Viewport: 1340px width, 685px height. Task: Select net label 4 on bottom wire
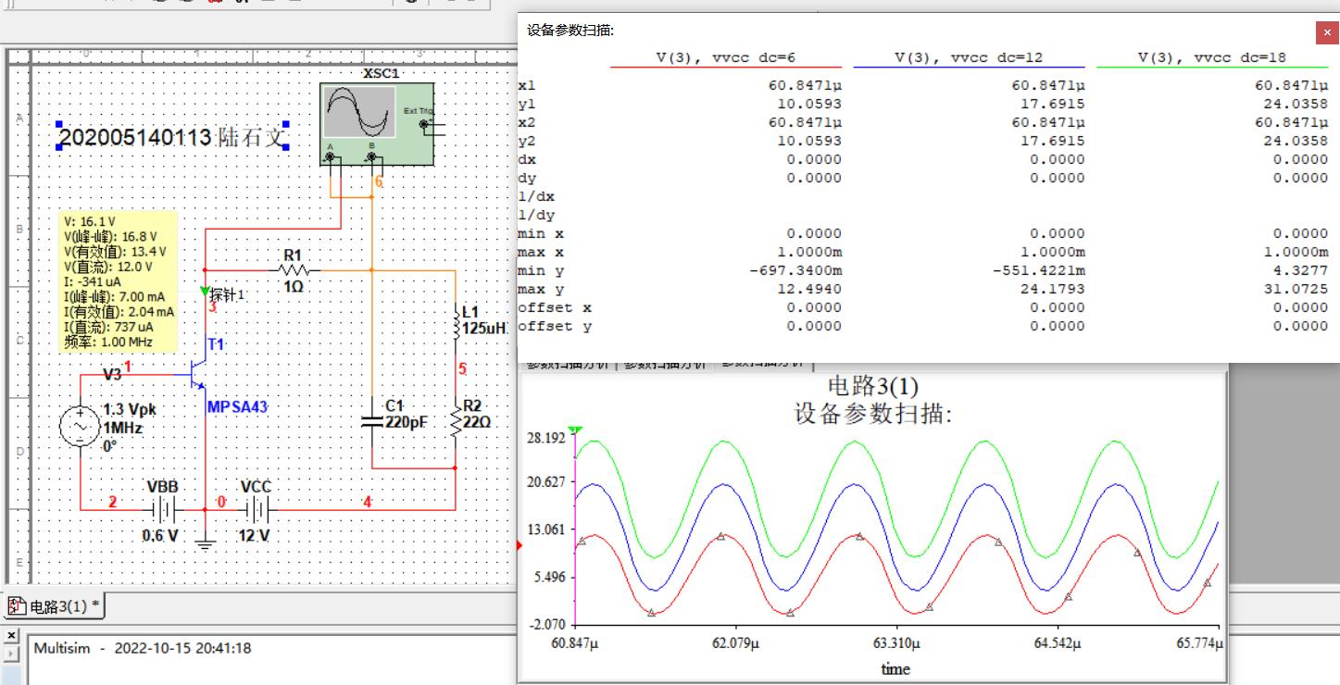pos(368,502)
